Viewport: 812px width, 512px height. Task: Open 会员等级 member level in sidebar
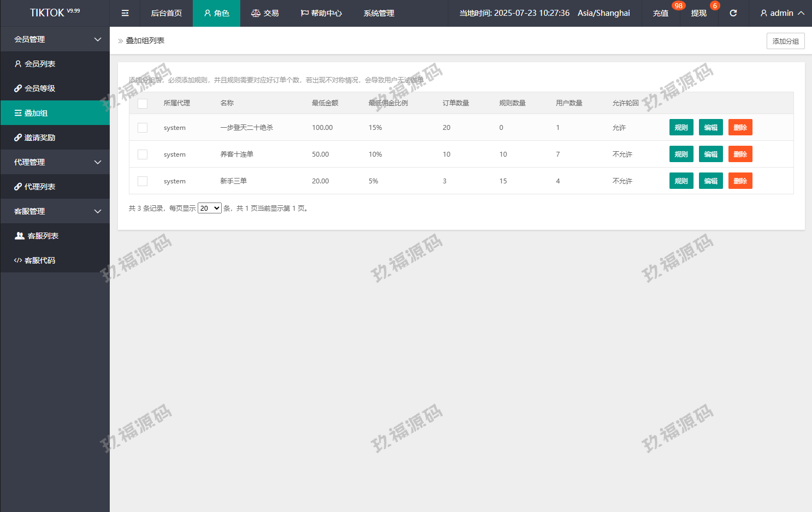tap(40, 88)
